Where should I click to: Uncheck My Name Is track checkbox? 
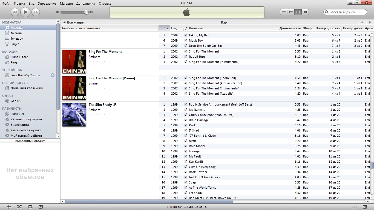click(x=186, y=110)
